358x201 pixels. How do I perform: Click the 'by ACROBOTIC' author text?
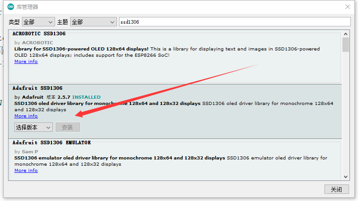(34, 42)
